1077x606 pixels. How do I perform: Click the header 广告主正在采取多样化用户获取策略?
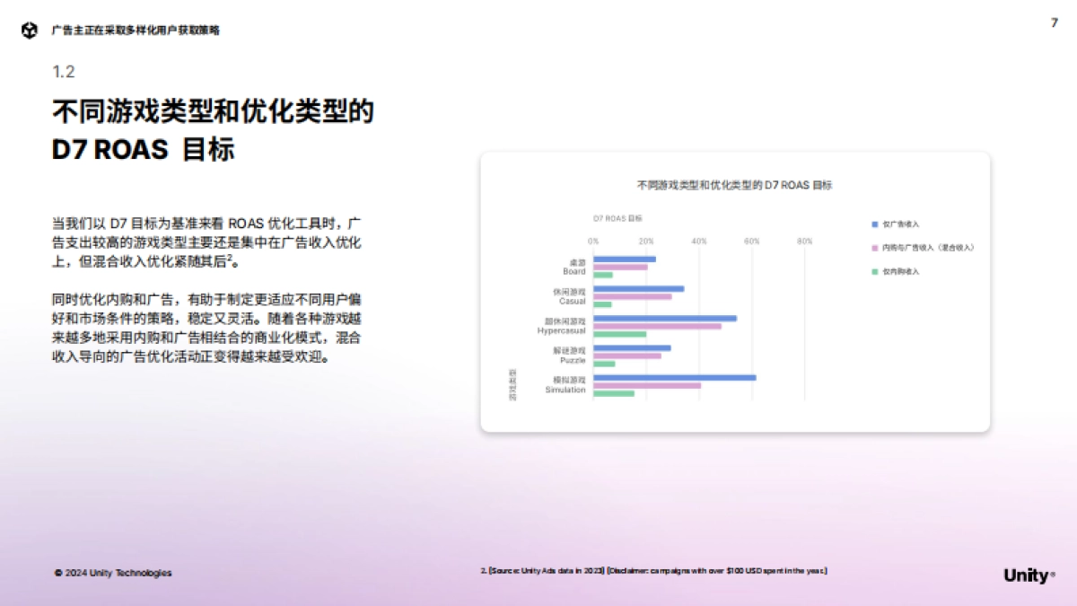[x=136, y=30]
